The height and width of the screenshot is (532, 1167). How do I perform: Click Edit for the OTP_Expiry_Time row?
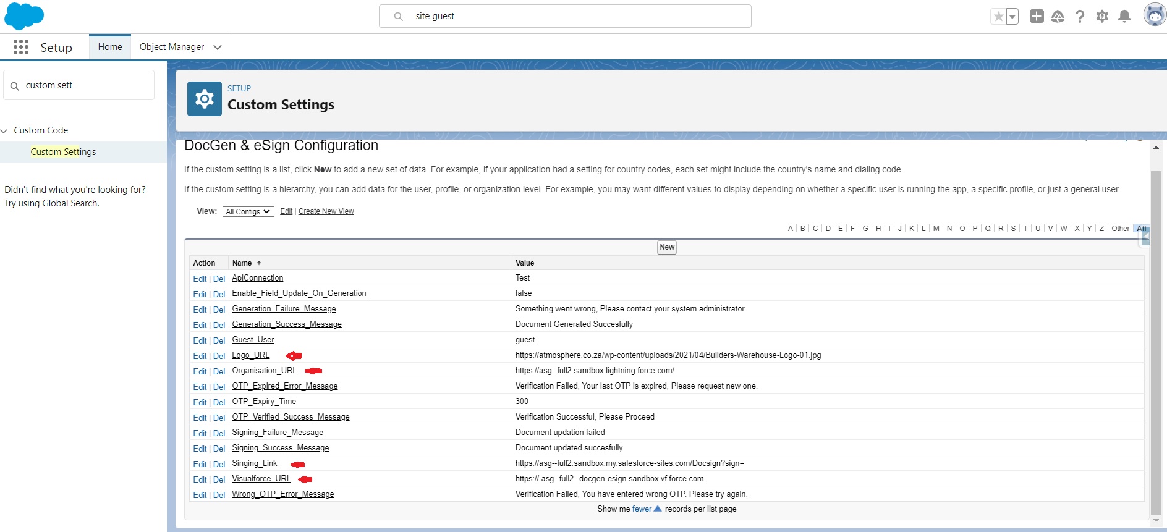[x=200, y=403]
